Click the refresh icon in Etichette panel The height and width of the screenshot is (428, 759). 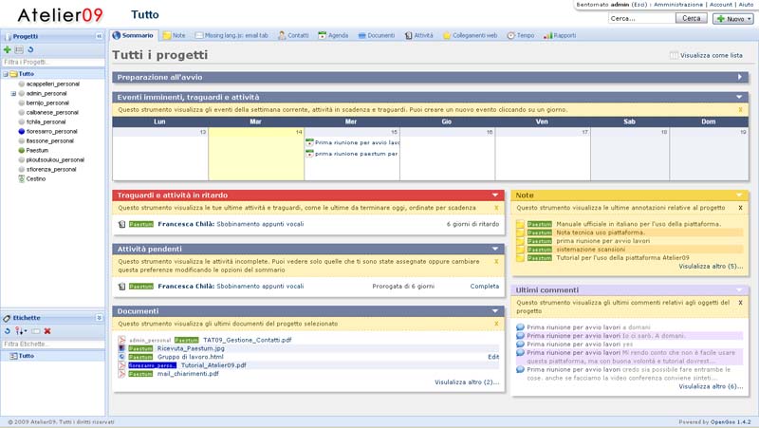point(8,330)
